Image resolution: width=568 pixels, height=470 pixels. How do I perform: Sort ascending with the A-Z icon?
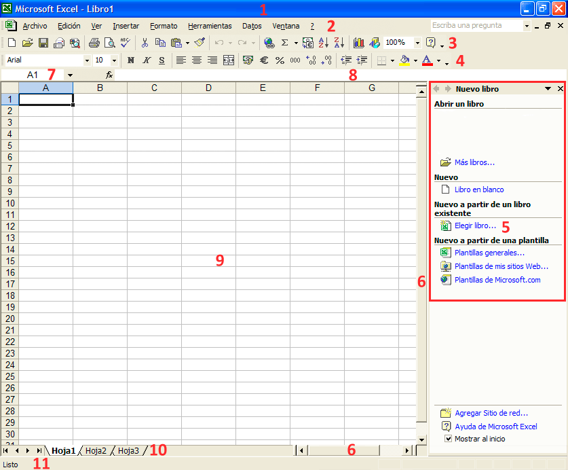(324, 43)
